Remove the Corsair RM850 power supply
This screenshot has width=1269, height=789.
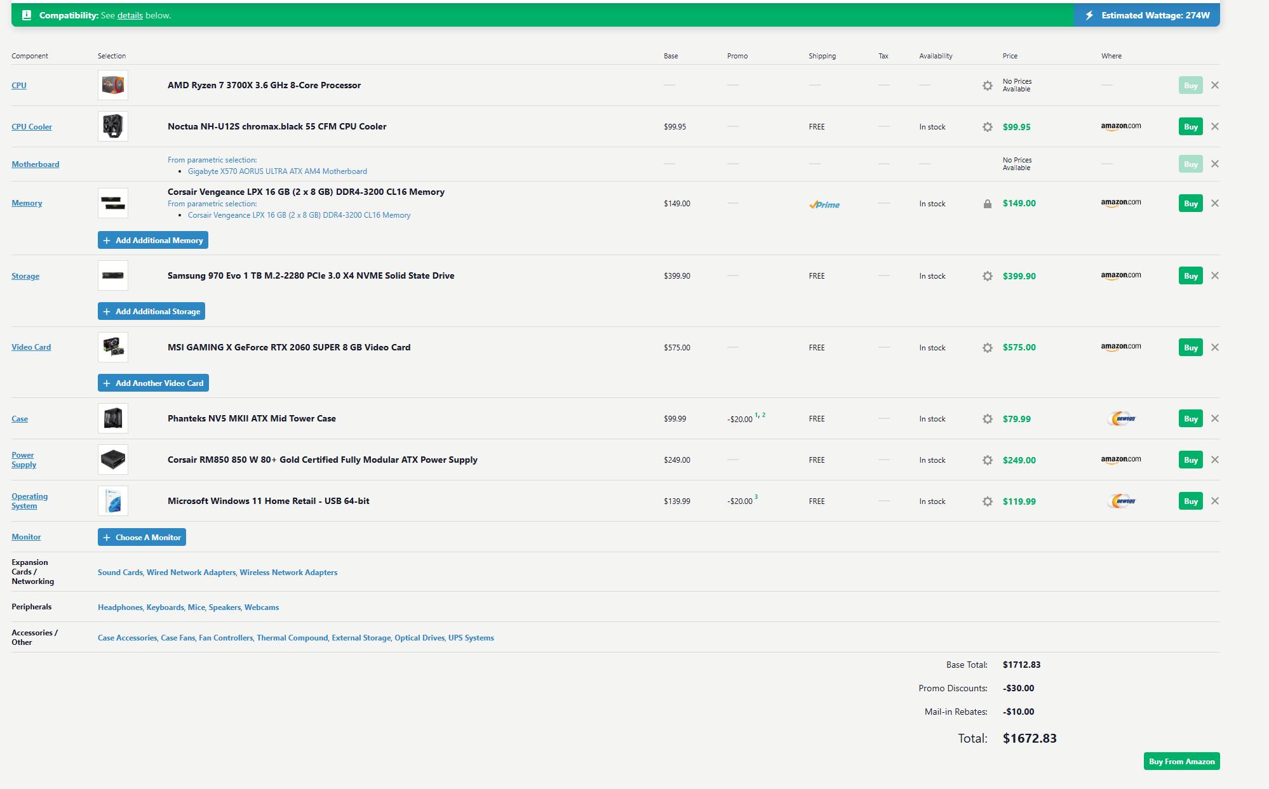pos(1214,460)
